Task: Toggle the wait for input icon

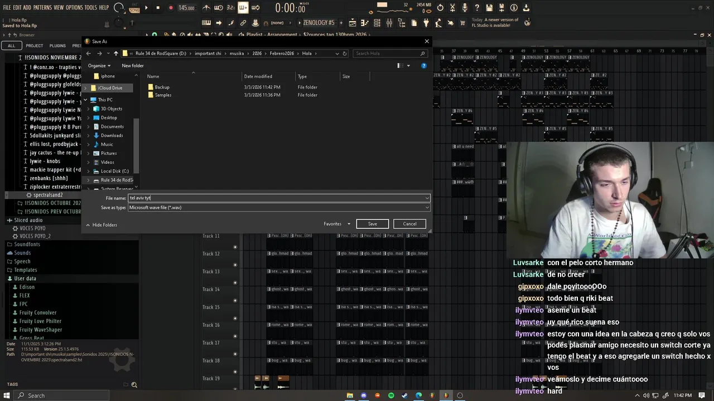Action: point(219,8)
